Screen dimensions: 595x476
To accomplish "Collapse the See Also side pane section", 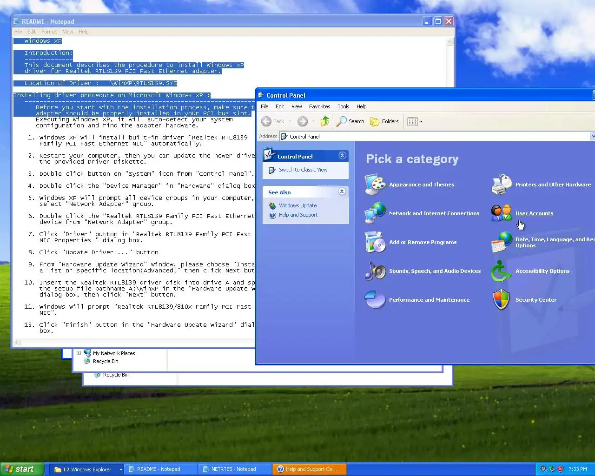I will (x=342, y=192).
